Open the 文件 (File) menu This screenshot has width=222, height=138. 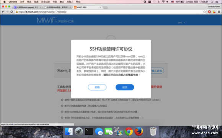tap(22, 2)
